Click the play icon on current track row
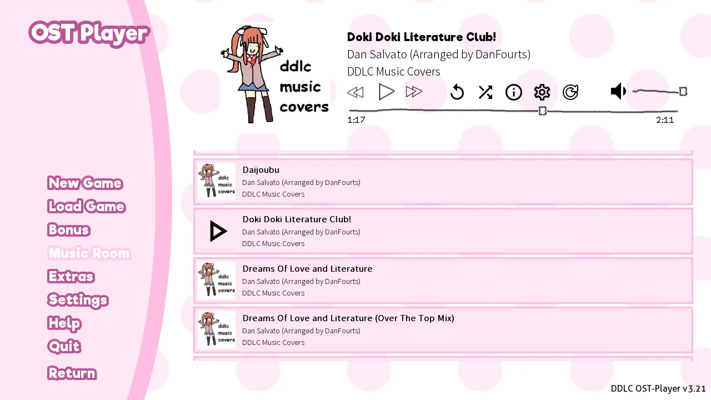 coord(218,231)
